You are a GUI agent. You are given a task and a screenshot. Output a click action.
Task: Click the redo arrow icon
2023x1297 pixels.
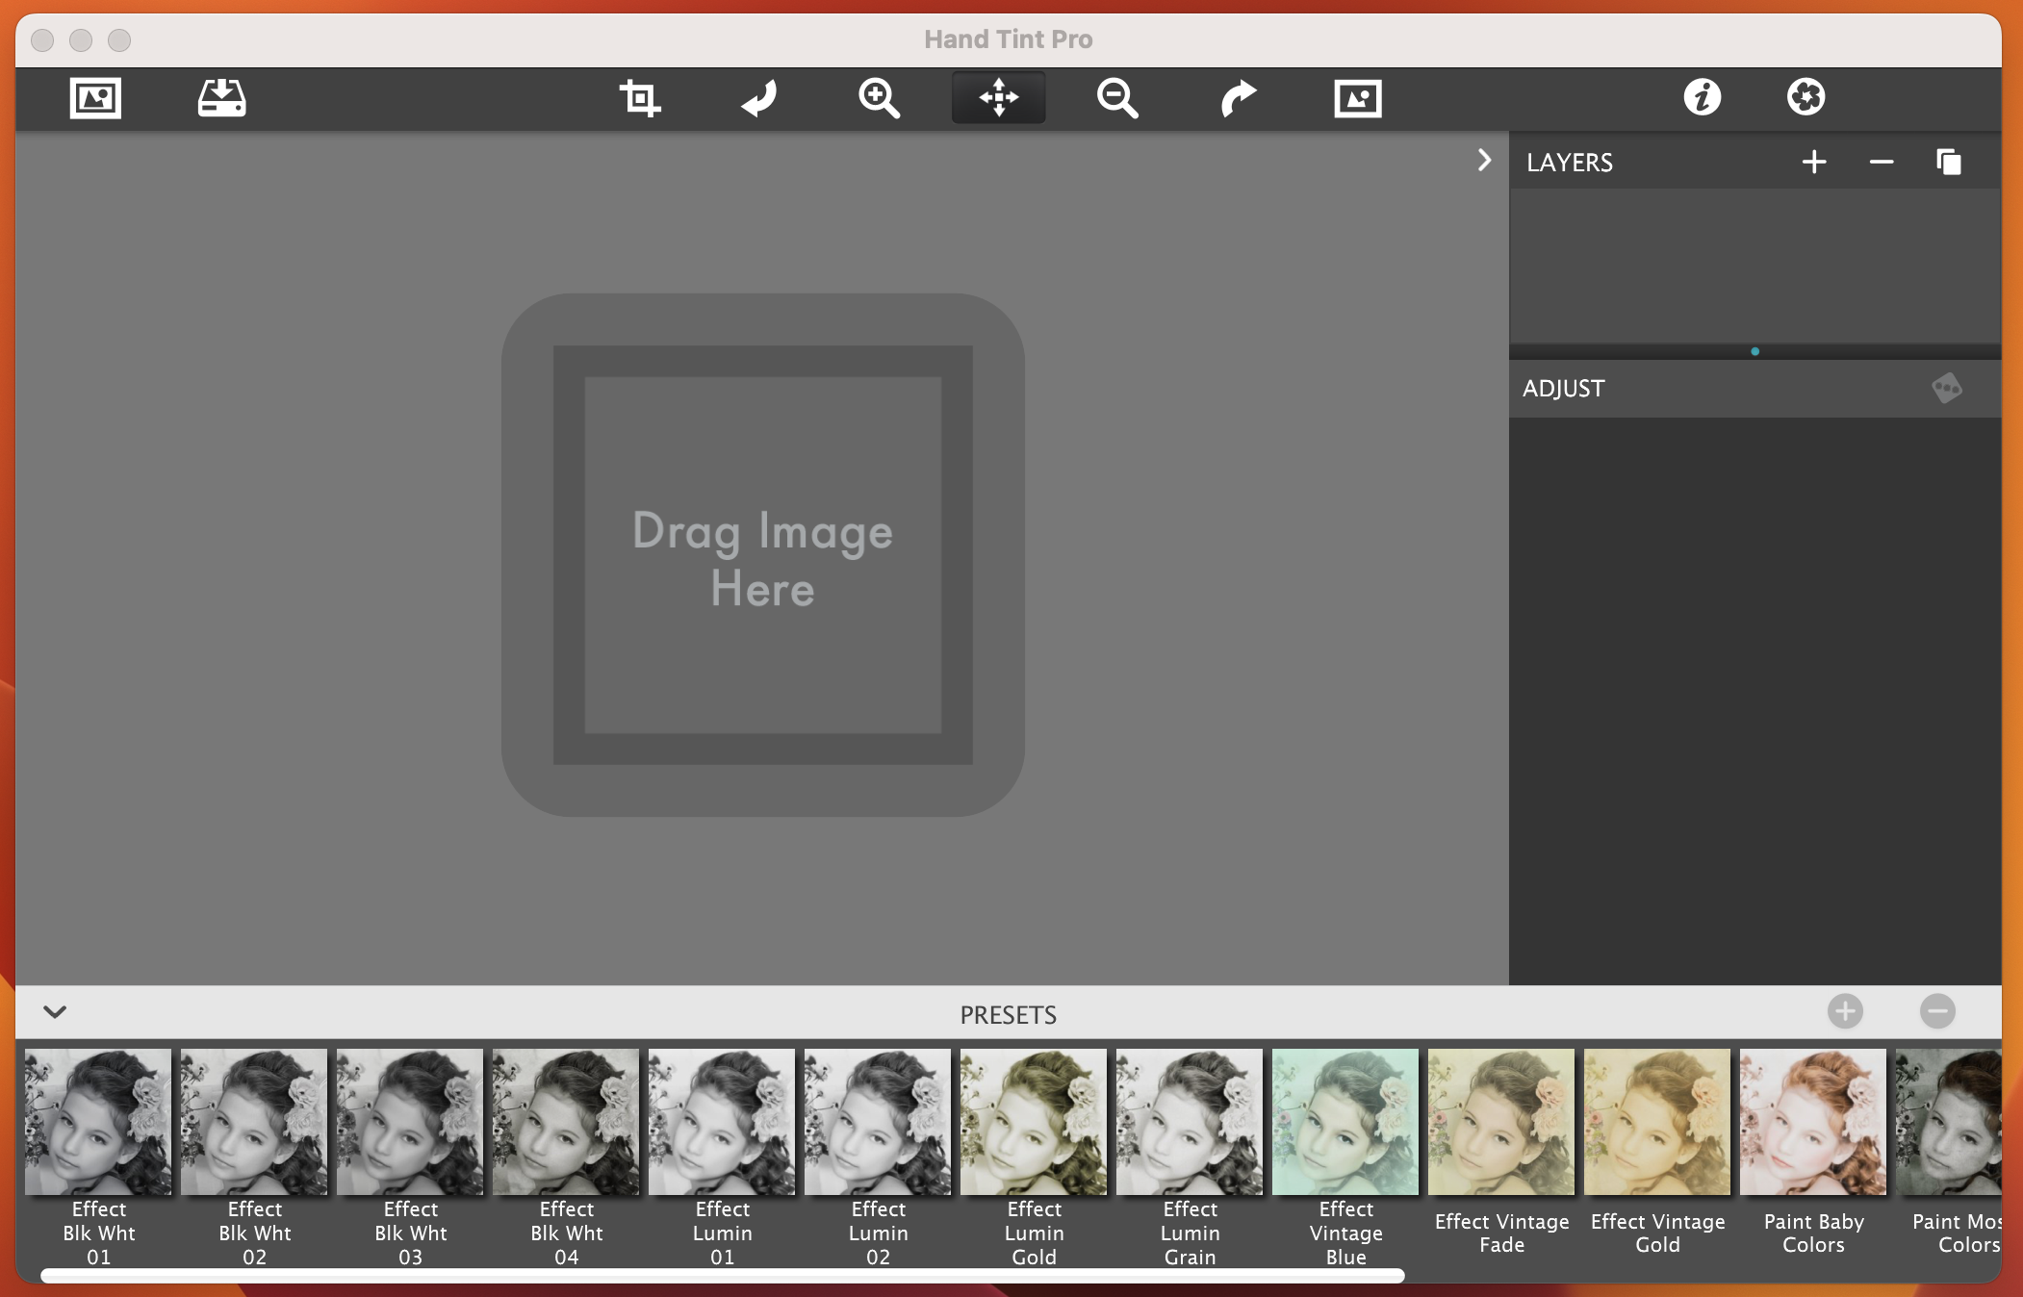pos(1238,98)
